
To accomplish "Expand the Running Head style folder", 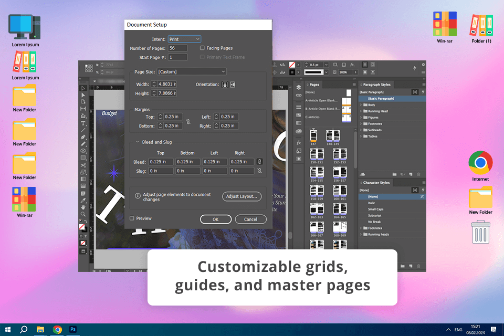I will pyautogui.click(x=361, y=111).
